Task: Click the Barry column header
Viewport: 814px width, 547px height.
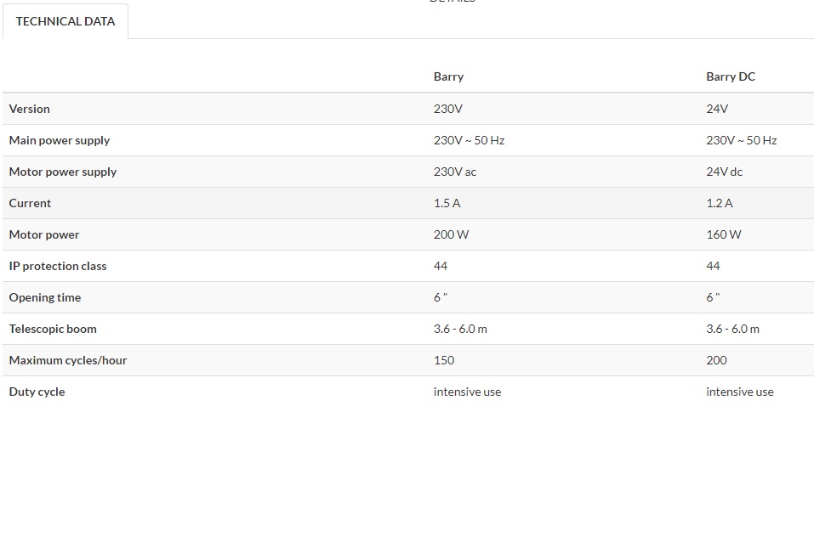Action: click(448, 76)
